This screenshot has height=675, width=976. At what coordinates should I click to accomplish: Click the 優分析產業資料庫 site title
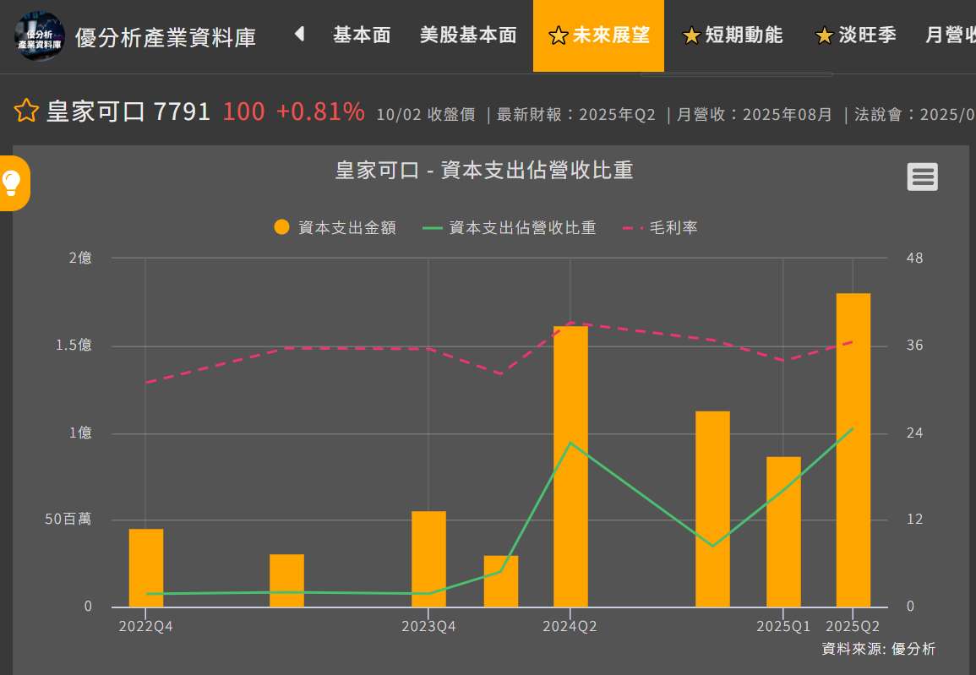(x=166, y=37)
